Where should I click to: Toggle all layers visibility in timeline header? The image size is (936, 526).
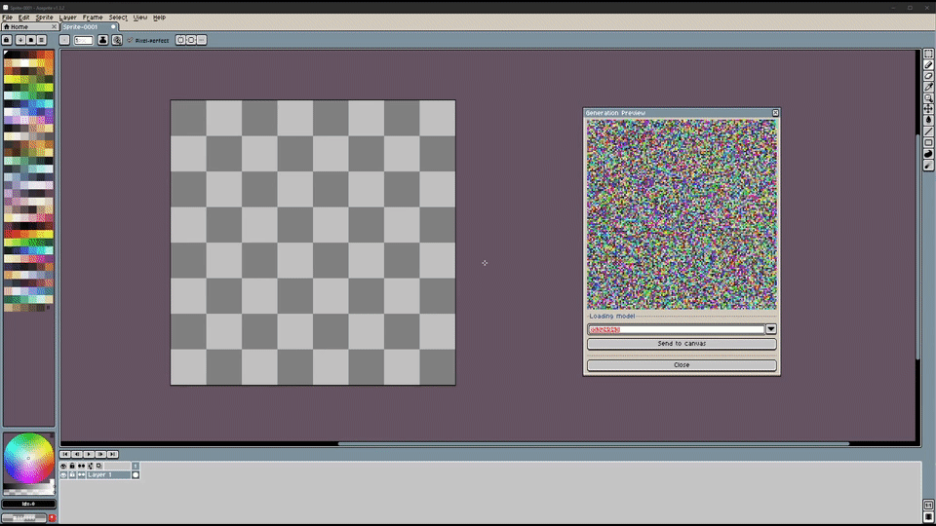(63, 466)
